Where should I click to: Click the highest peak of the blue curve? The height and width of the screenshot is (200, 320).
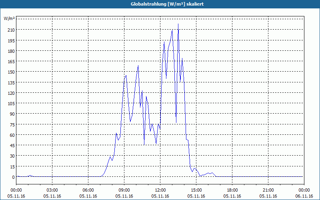pos(178,24)
